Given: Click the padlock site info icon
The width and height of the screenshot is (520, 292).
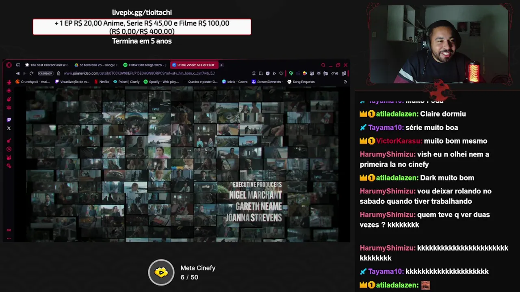Looking at the screenshot, I should 58,73.
